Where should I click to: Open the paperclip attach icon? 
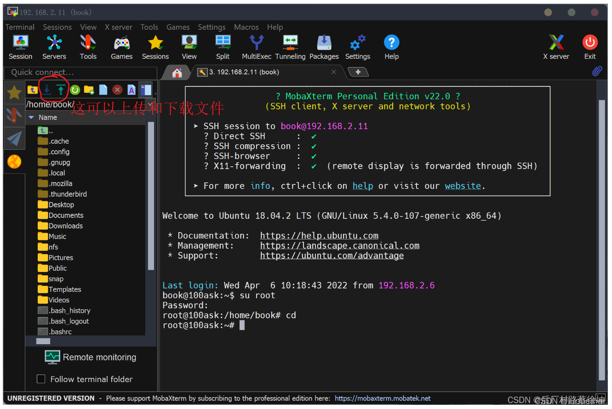[597, 72]
